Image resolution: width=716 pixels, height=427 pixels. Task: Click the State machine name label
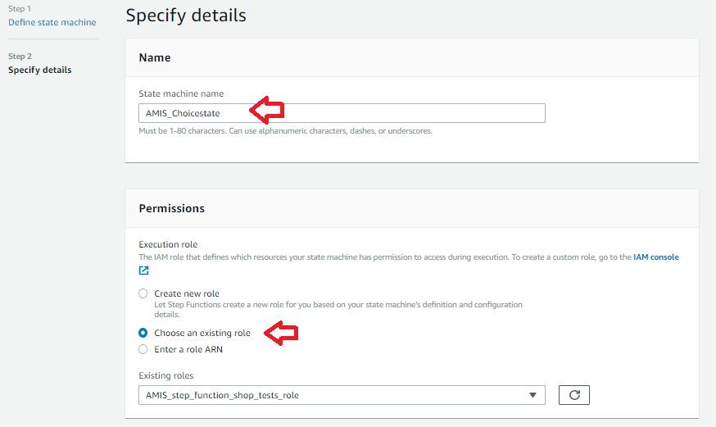(x=181, y=93)
